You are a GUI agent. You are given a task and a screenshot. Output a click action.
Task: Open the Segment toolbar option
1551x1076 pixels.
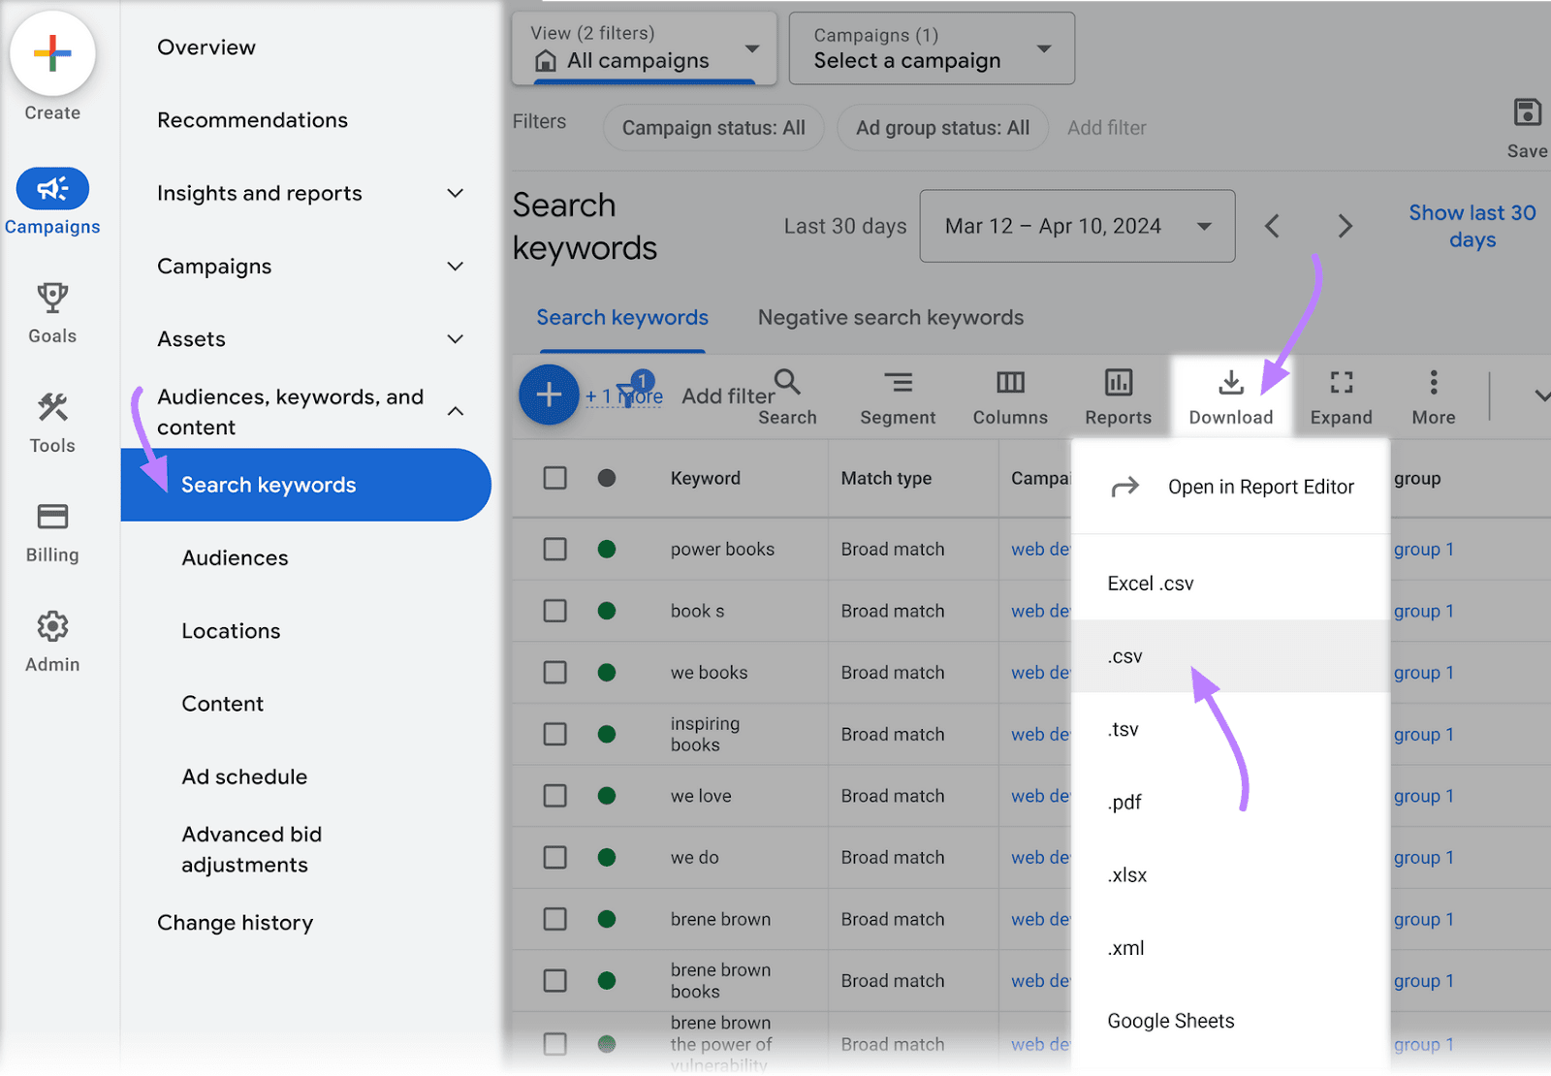[x=898, y=384]
